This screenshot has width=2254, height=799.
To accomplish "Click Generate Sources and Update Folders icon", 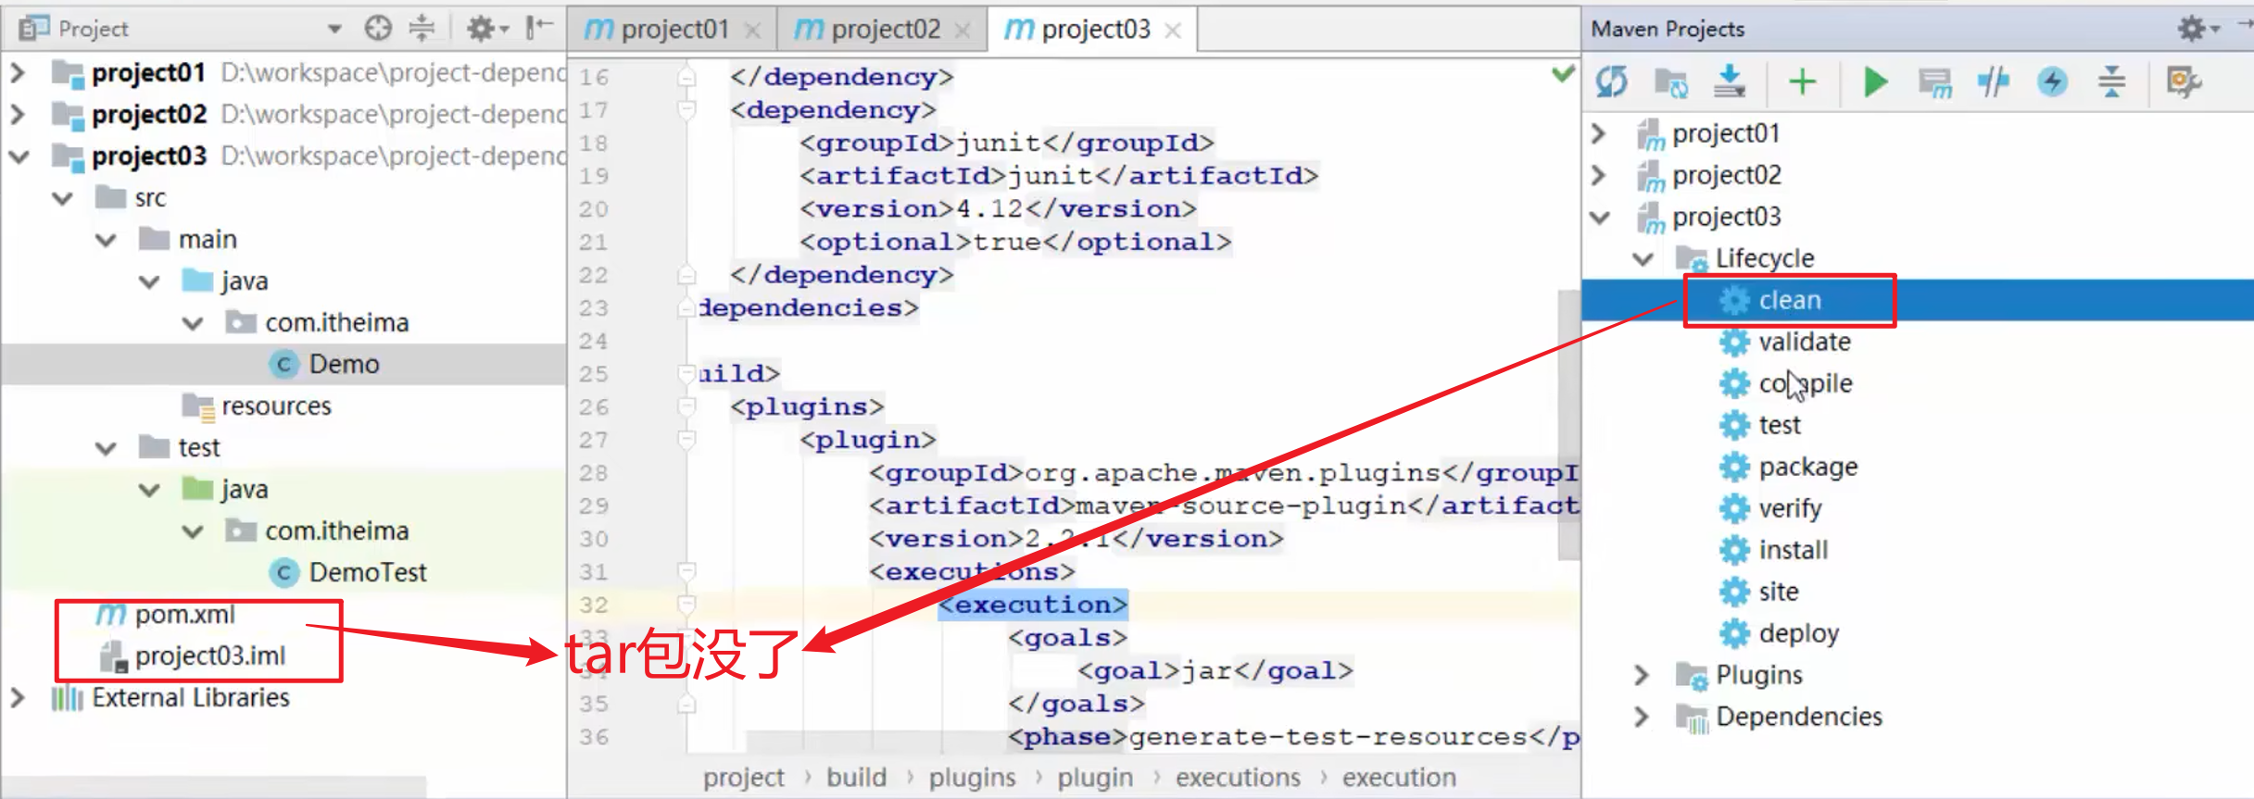I will click(1670, 82).
